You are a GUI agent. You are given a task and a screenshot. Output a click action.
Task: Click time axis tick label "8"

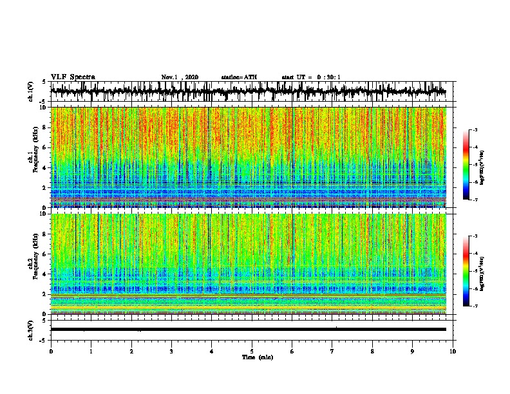(x=372, y=351)
